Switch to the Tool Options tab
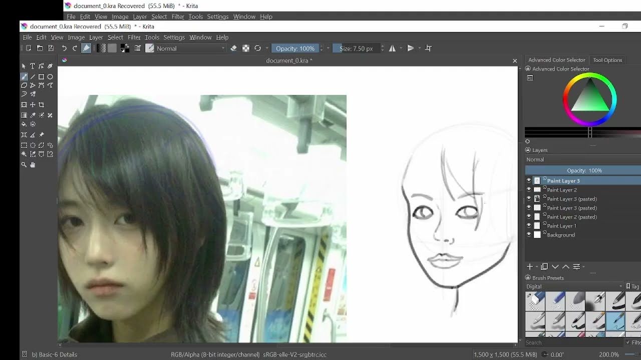This screenshot has width=641, height=360. pyautogui.click(x=607, y=60)
